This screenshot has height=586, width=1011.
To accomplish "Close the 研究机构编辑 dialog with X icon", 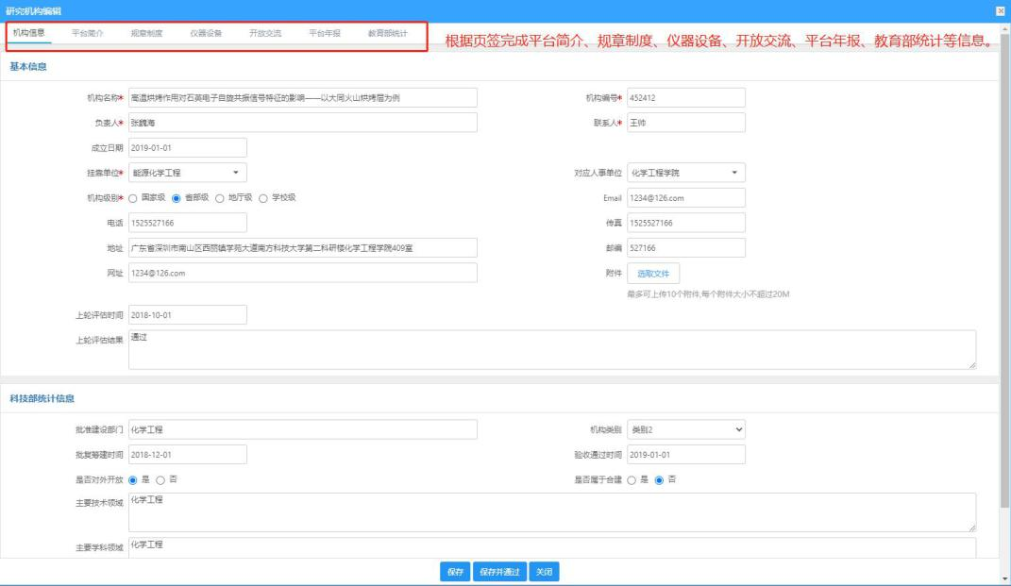I will click(x=1000, y=11).
